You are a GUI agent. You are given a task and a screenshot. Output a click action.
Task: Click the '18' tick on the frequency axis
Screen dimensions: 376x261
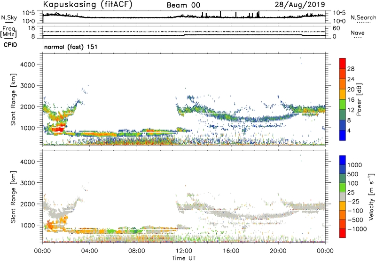31,28
